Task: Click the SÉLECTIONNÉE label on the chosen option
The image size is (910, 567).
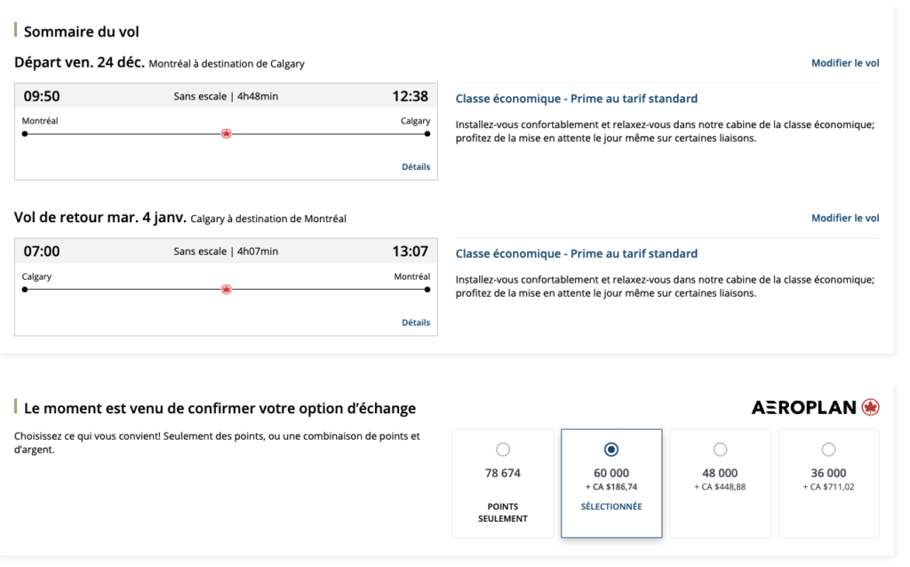Action: (x=611, y=507)
